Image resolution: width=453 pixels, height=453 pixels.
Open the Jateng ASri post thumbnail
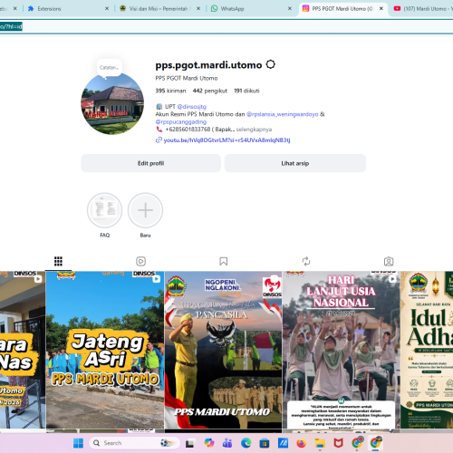click(105, 350)
